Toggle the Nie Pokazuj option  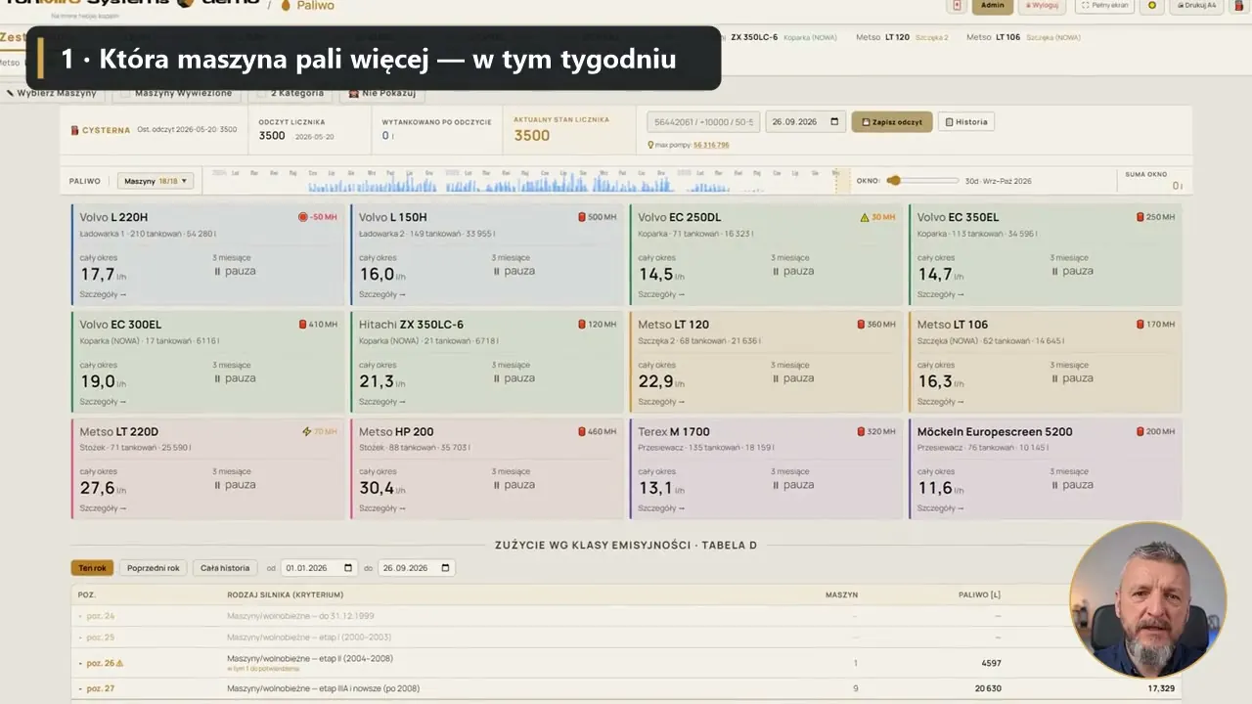tap(383, 93)
